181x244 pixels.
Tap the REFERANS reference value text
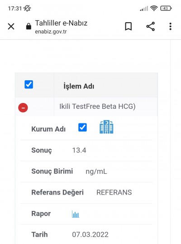tap(114, 192)
